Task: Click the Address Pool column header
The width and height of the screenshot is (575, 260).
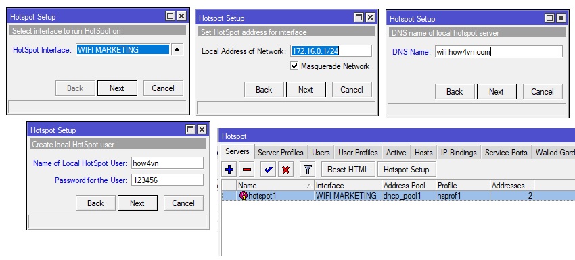Action: 409,186
